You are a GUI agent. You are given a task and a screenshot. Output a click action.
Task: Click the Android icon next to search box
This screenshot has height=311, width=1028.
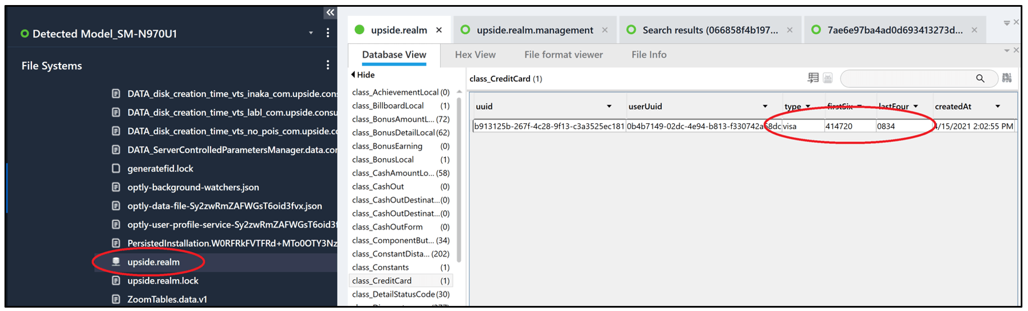pos(828,78)
